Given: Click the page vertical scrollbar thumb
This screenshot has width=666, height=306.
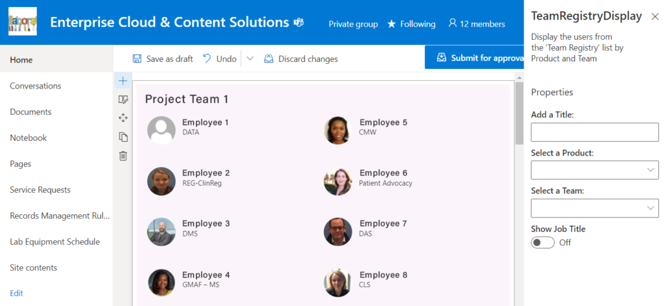Looking at the screenshot, I should (x=519, y=113).
